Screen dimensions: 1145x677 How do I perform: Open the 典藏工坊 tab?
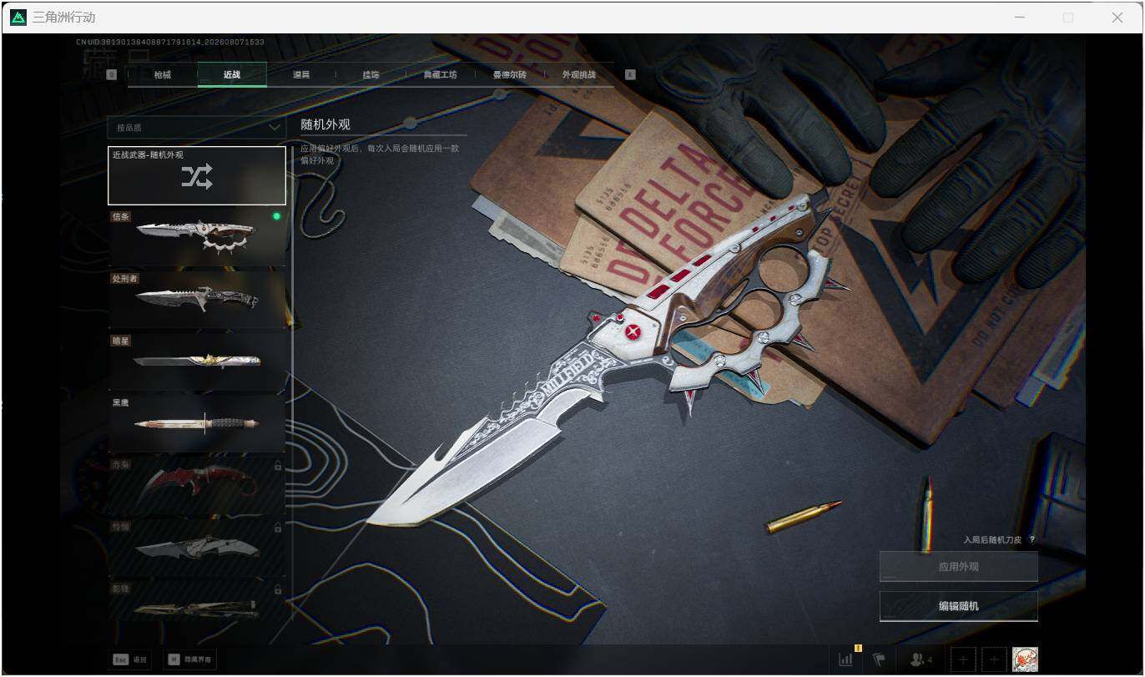tap(441, 75)
